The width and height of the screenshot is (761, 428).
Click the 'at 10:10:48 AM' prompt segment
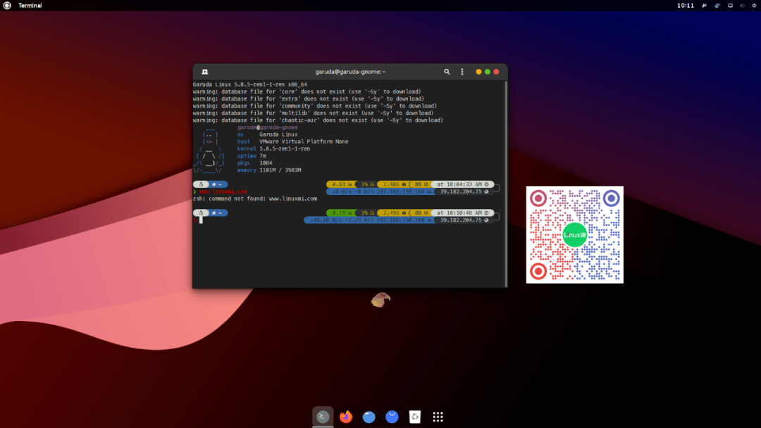pyautogui.click(x=462, y=213)
